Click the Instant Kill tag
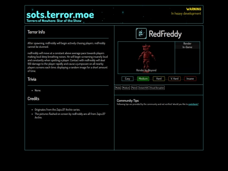The image size is (228, 171). point(144,88)
